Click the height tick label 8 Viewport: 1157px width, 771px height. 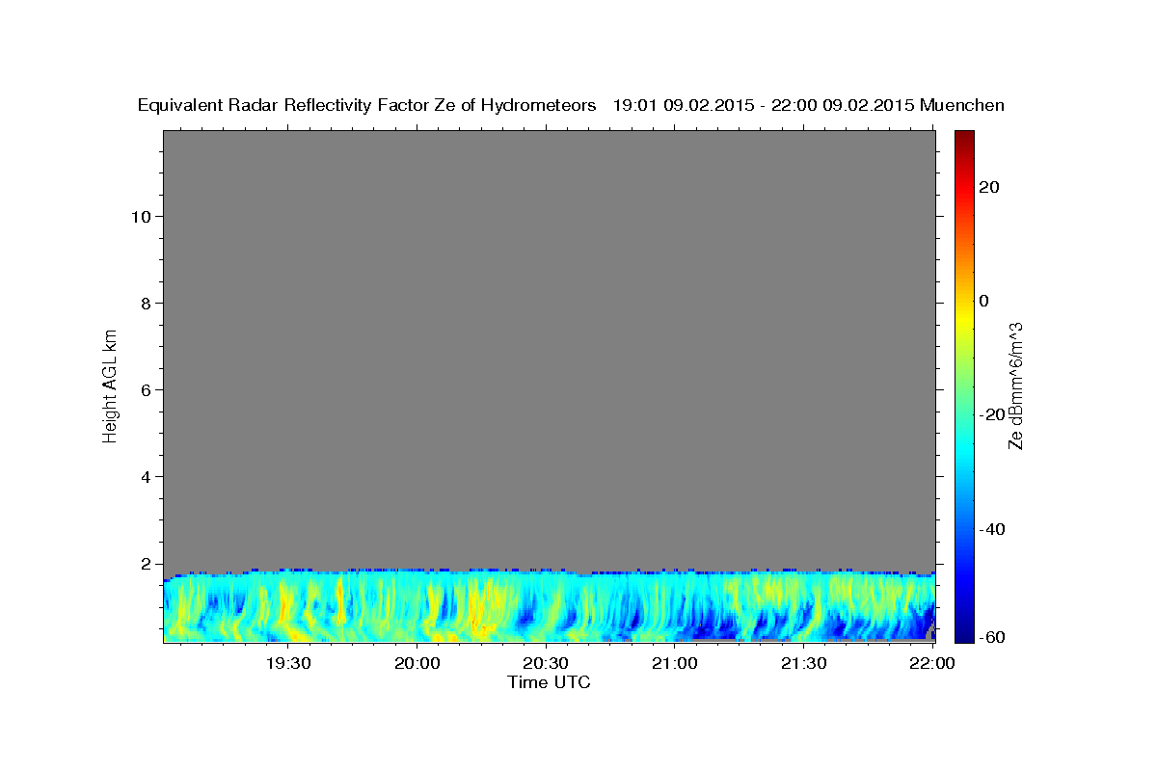pyautogui.click(x=147, y=303)
